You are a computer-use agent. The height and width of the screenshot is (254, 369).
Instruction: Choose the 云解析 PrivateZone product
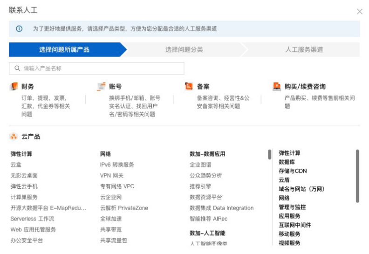pyautogui.click(x=124, y=208)
